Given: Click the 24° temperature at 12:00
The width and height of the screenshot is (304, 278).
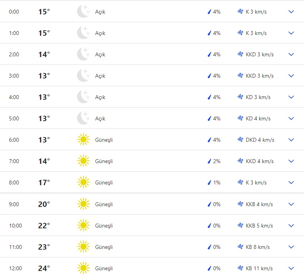Looking at the screenshot, I should (x=44, y=268).
